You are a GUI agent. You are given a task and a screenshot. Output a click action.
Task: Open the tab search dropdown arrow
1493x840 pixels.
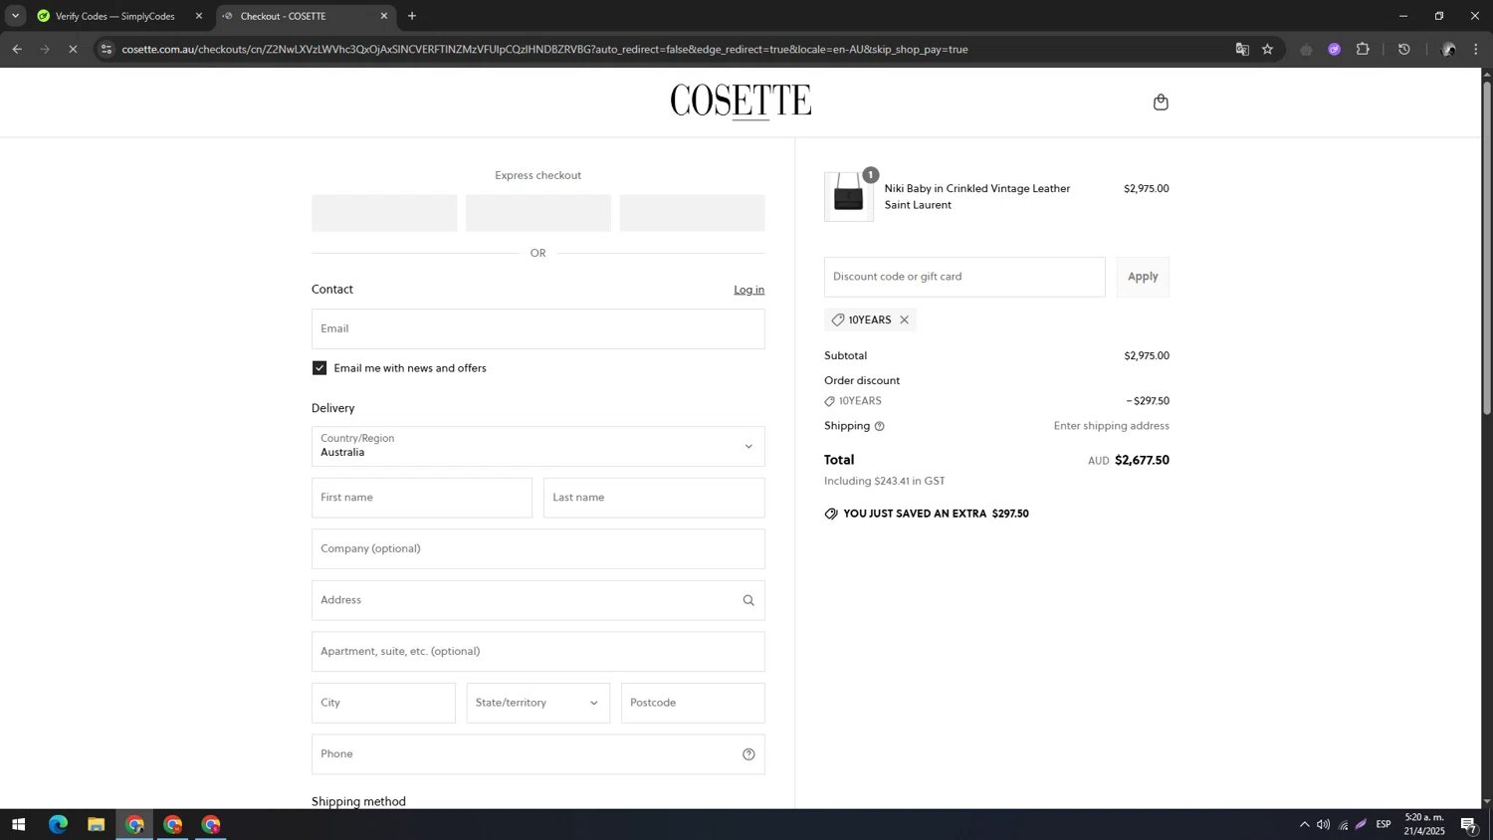point(15,16)
